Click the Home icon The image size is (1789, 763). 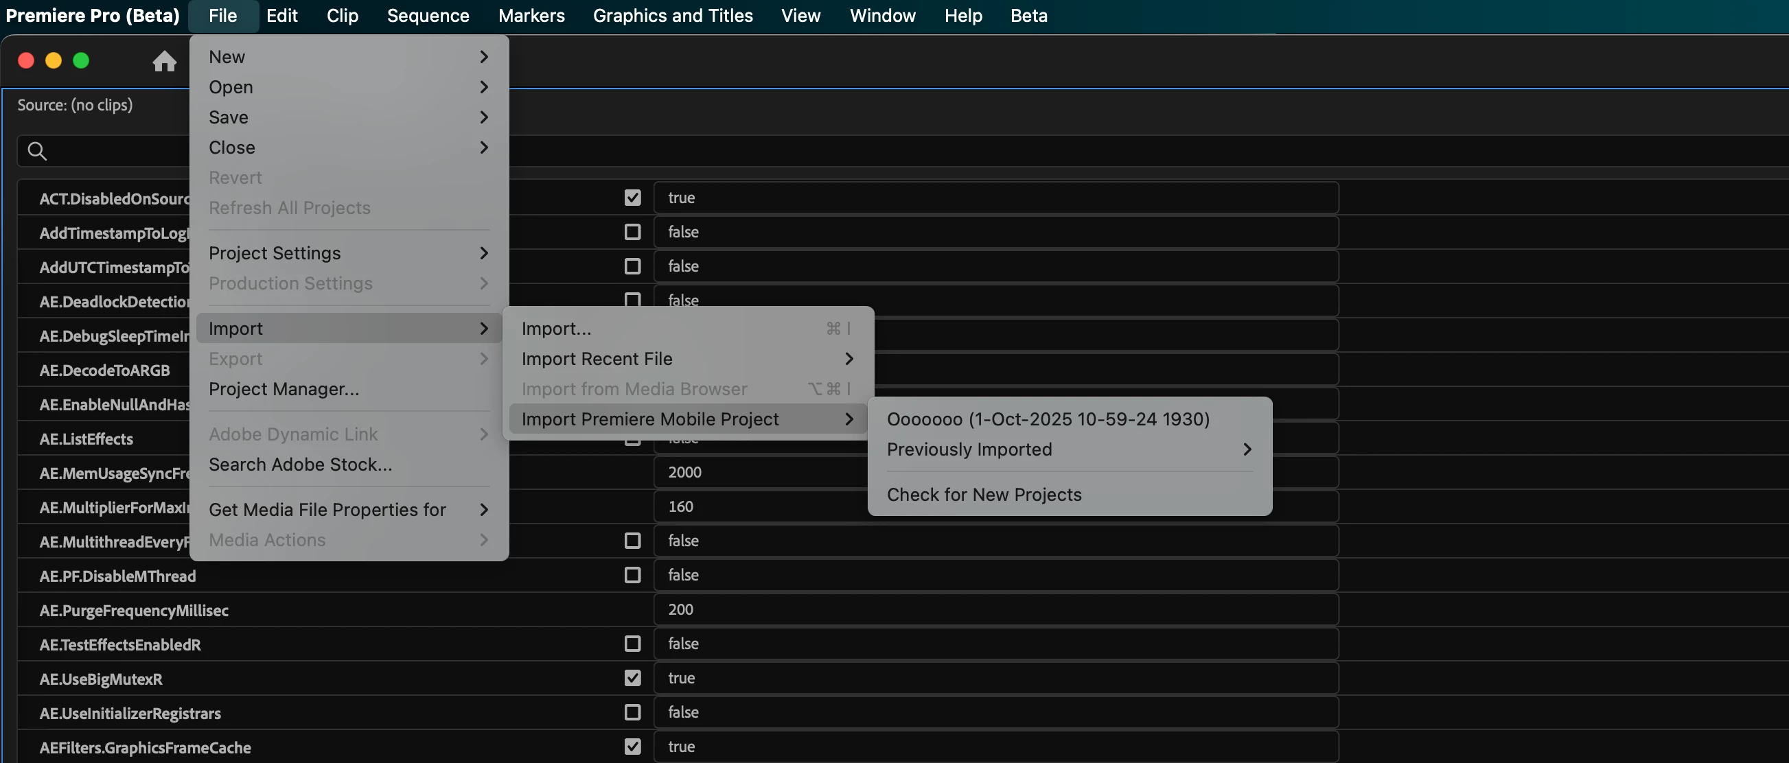[x=164, y=61]
